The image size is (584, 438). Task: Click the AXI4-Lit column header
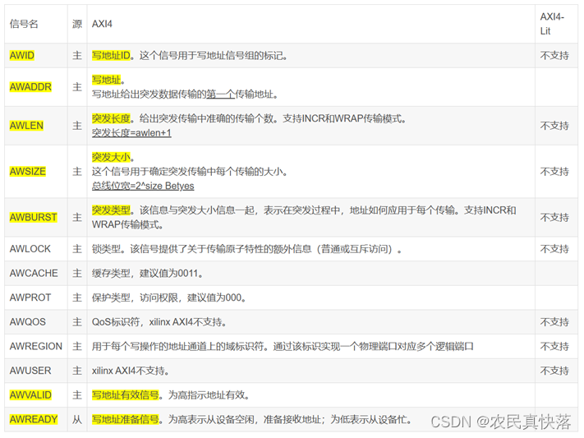point(550,24)
